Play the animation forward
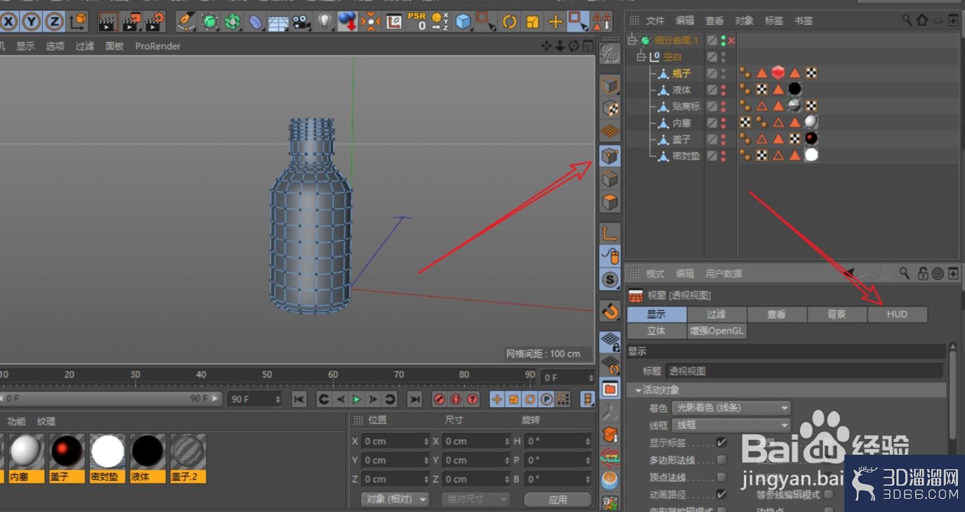This screenshot has height=512, width=965. coord(356,399)
